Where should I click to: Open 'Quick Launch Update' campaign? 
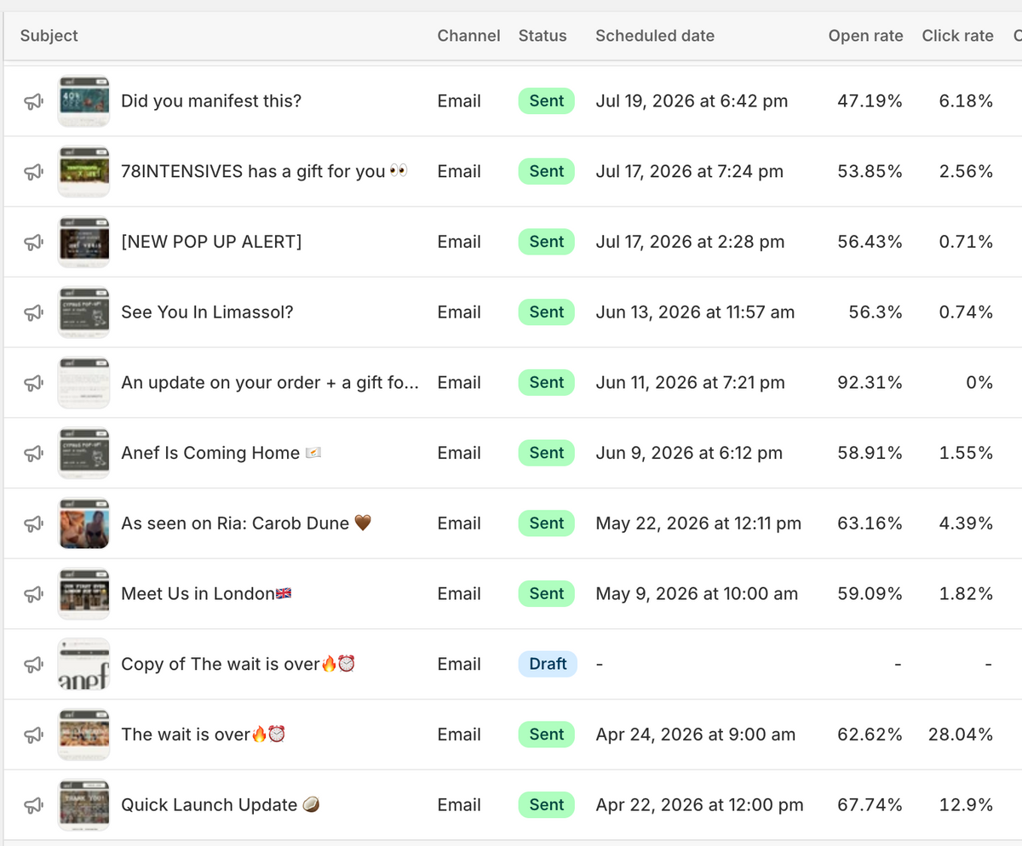point(220,805)
